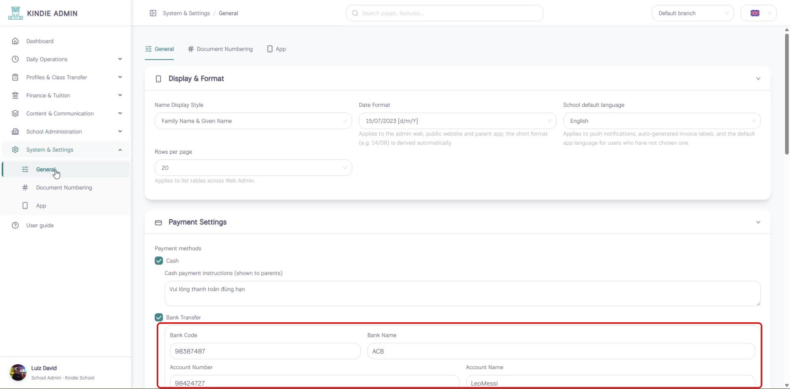790x389 pixels.
Task: Edit the cash payment instructions textarea
Action: tap(462, 294)
